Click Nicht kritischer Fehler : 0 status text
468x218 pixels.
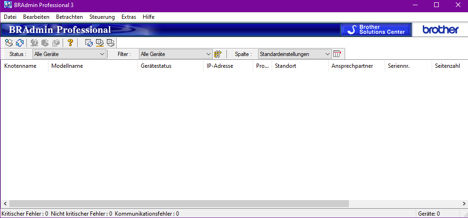(81, 213)
